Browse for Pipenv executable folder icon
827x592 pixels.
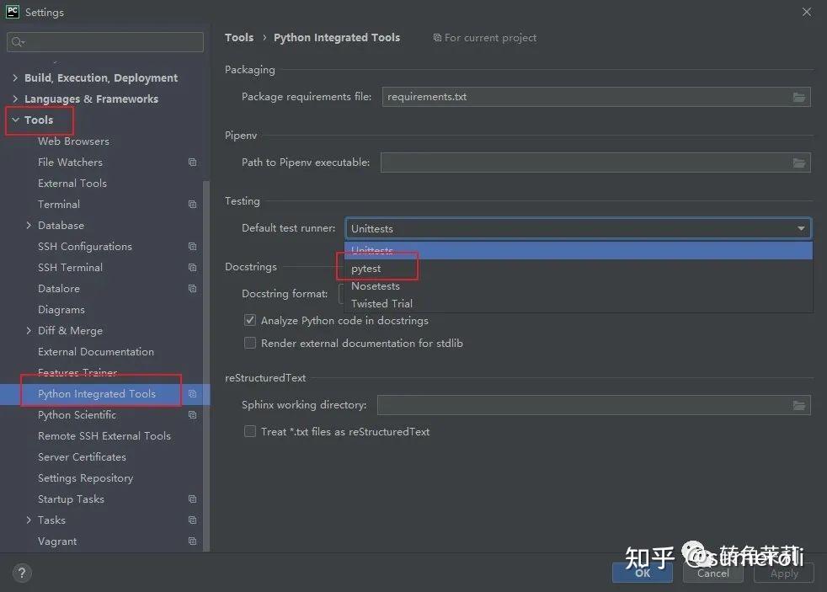(x=799, y=163)
